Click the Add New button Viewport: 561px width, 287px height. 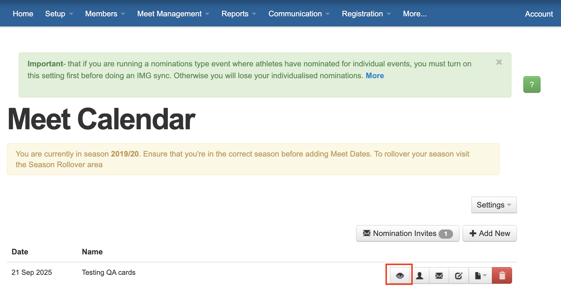point(490,233)
